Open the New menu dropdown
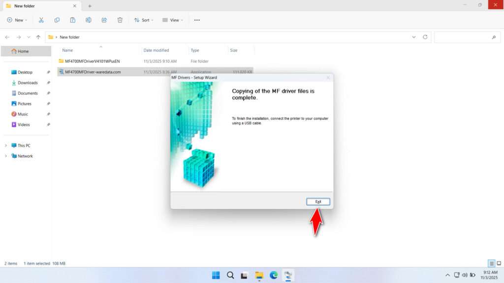This screenshot has height=283, width=504. [17, 20]
